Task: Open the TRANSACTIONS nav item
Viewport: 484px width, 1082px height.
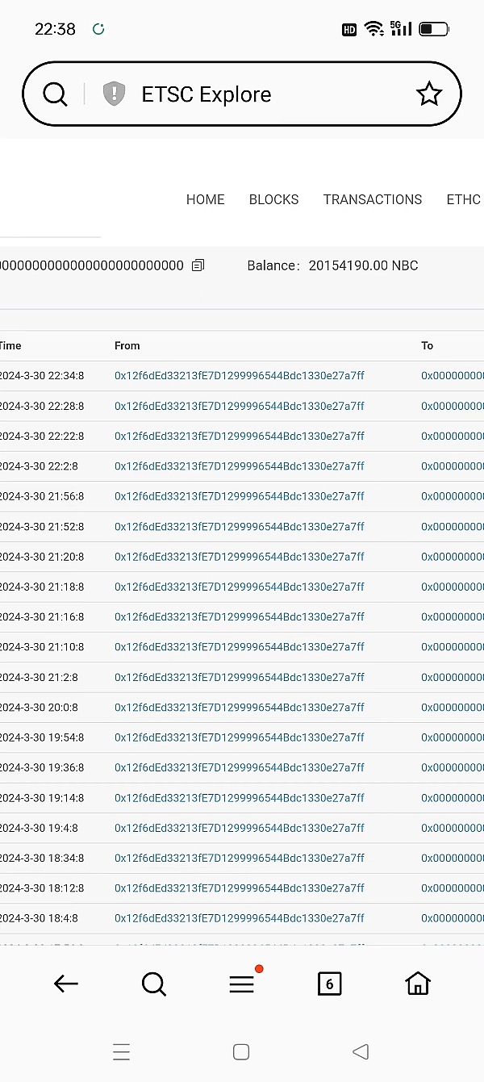Action: [372, 199]
